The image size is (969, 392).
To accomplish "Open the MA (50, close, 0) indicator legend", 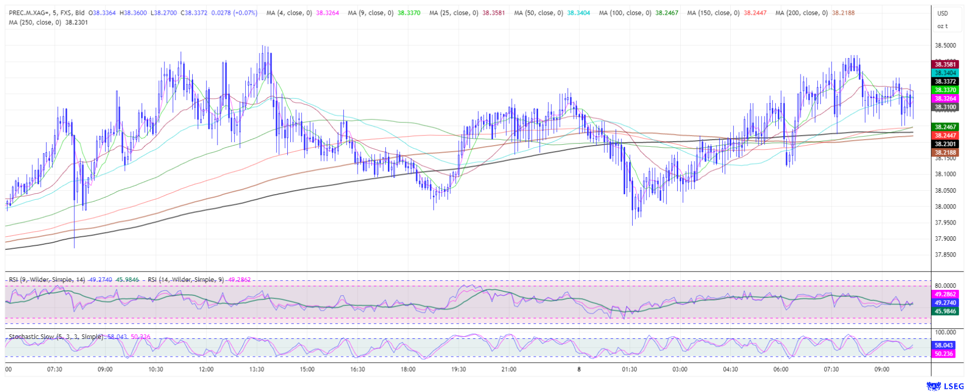I will point(538,13).
